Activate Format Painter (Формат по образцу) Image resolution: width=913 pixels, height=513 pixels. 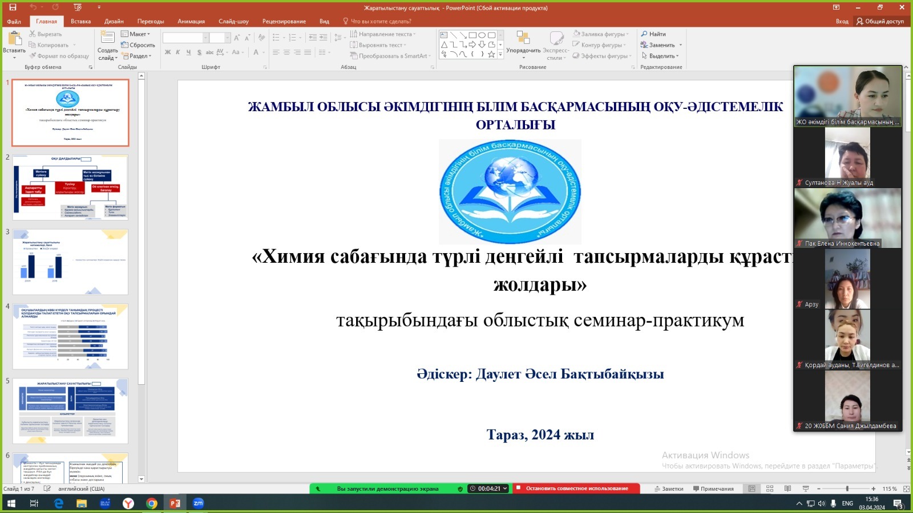(59, 56)
